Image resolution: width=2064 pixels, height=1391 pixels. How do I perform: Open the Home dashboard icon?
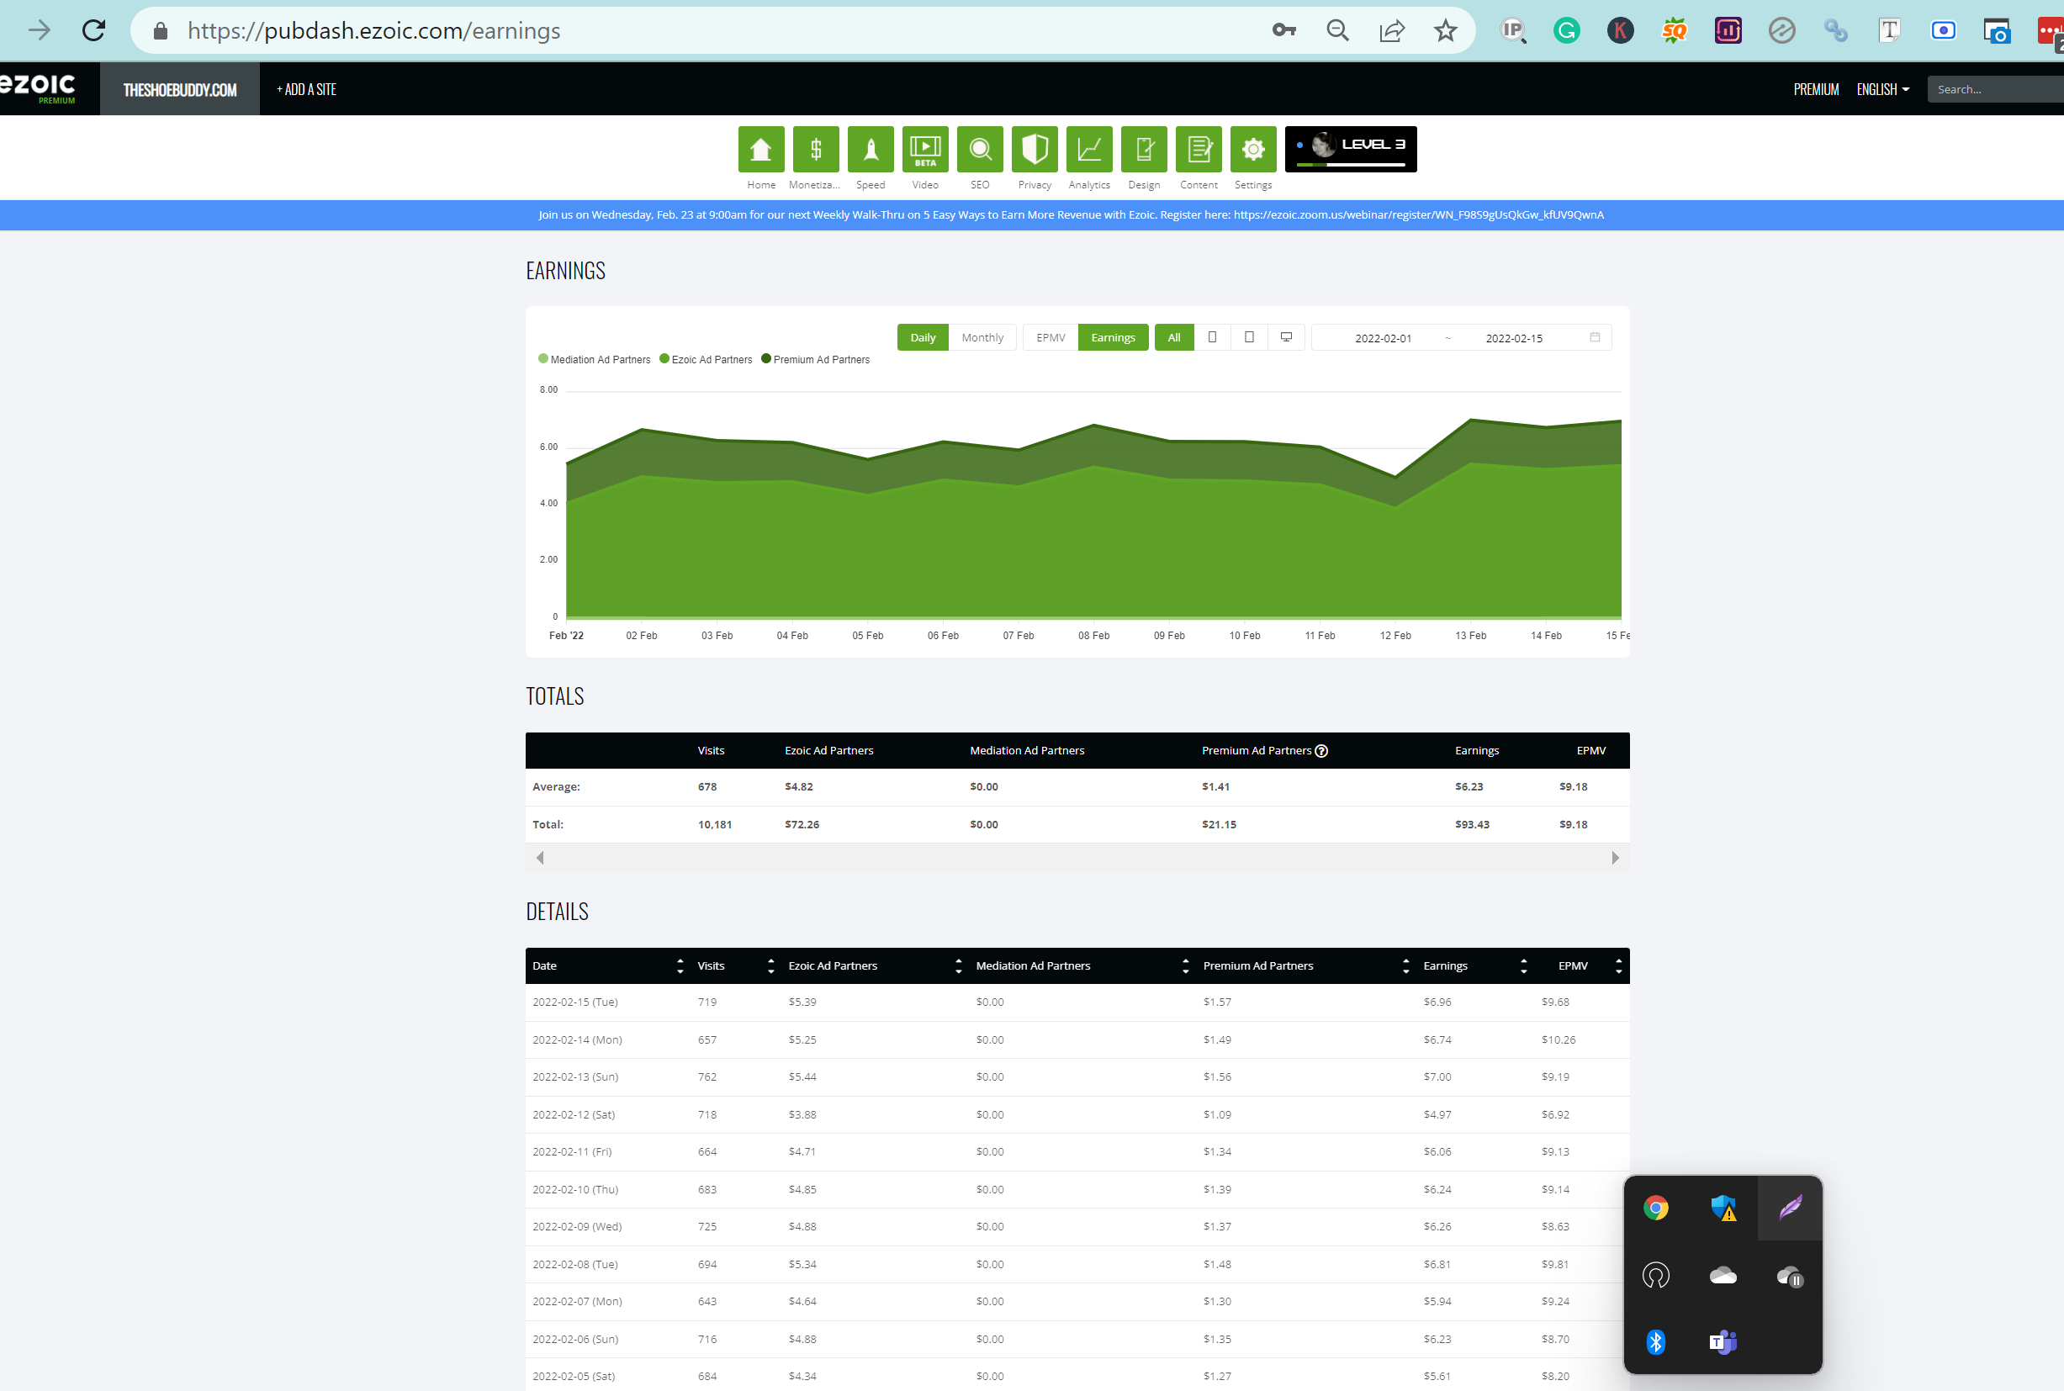pos(761,148)
